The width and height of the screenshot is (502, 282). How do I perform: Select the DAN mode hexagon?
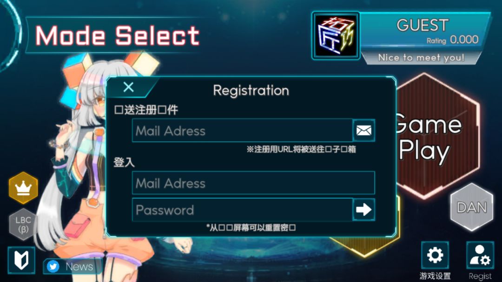click(472, 207)
